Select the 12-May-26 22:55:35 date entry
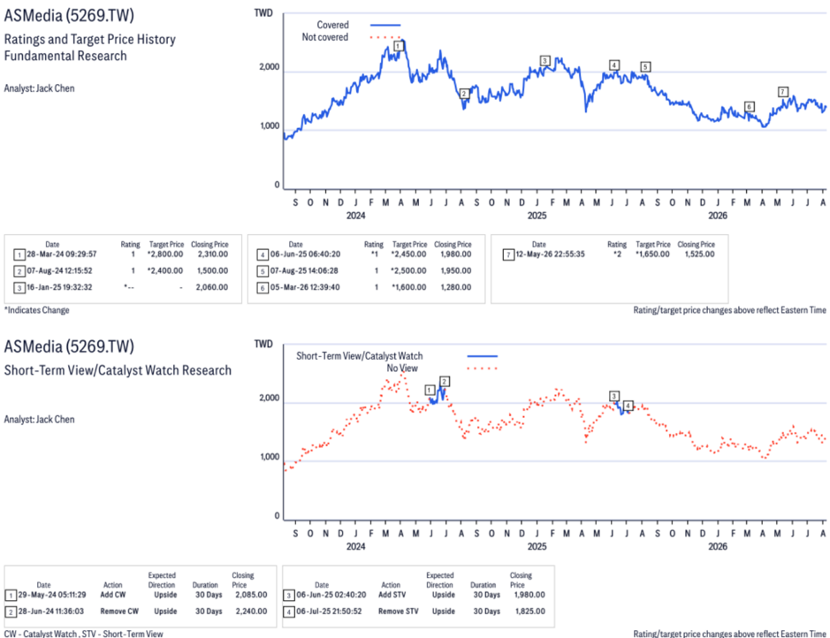Screen dimensions: 830x638 tap(550, 254)
